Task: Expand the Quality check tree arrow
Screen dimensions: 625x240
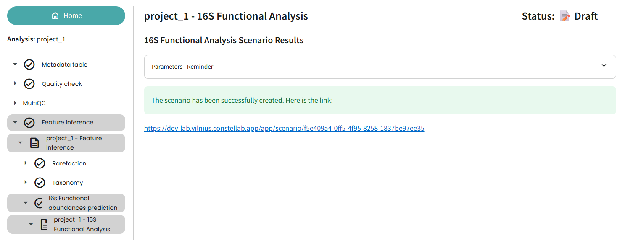Action: (15, 83)
